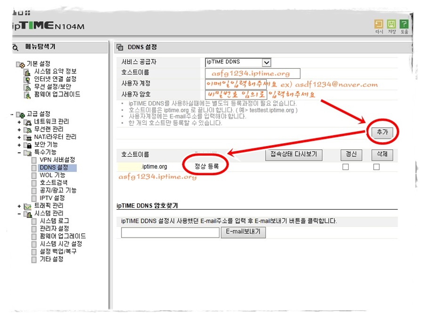
Task: Click the 호스트이름 input field
Action: coord(253,73)
